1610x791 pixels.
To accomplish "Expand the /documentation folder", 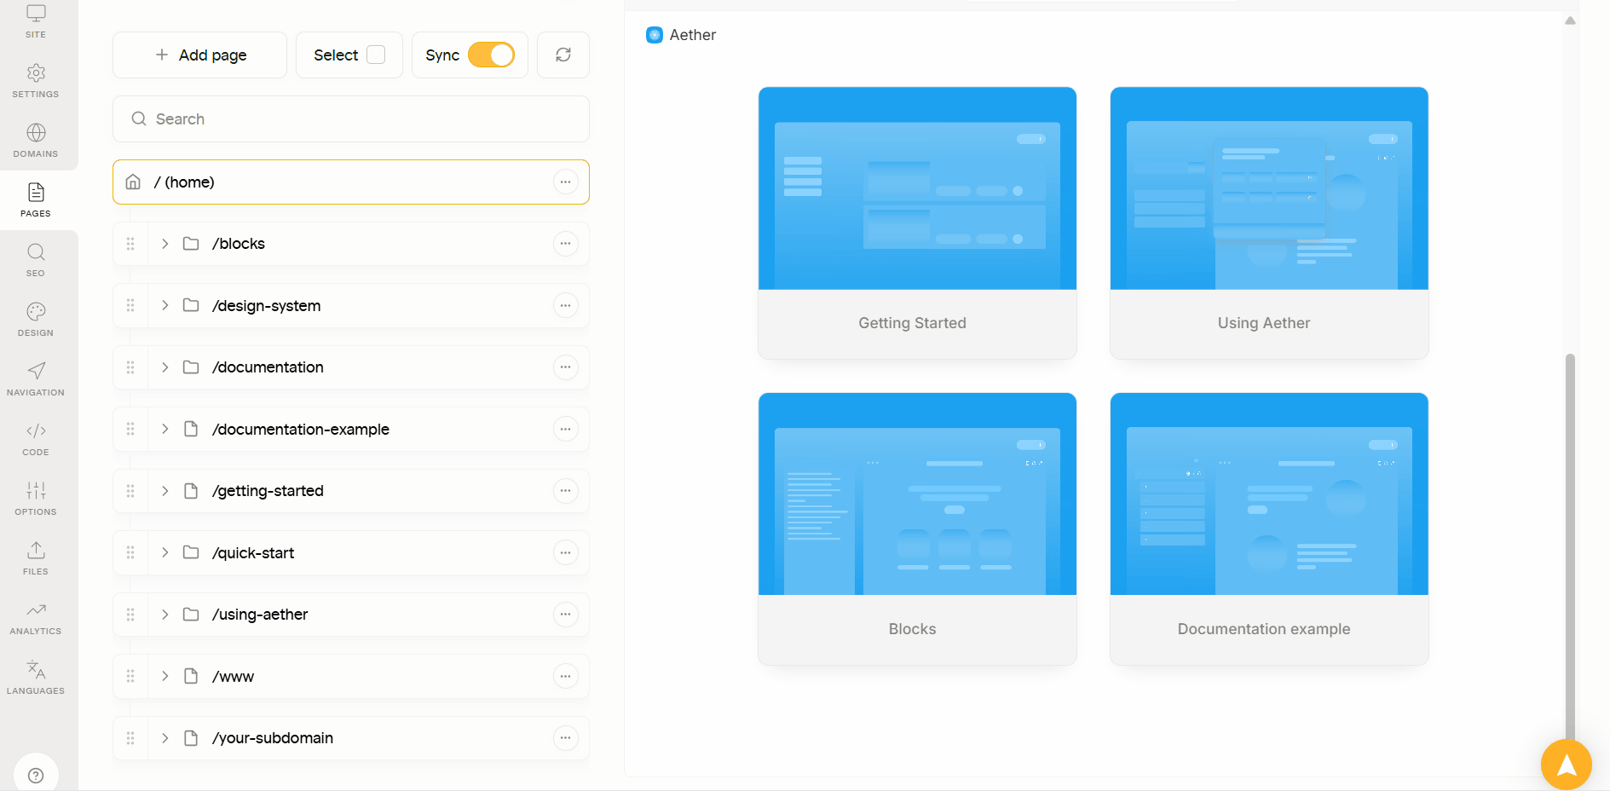I will point(165,367).
